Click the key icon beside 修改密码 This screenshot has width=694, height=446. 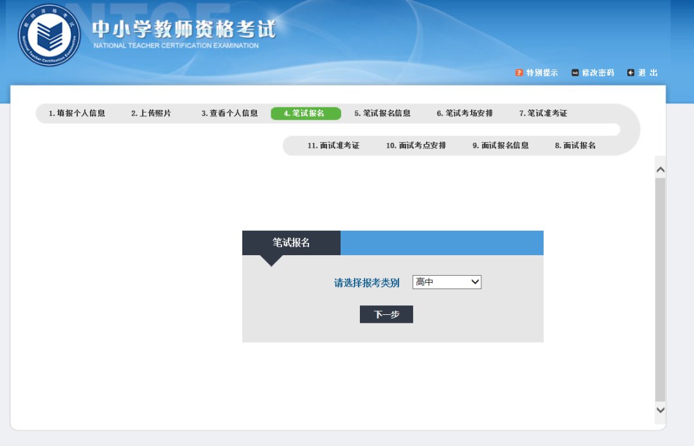tap(575, 73)
